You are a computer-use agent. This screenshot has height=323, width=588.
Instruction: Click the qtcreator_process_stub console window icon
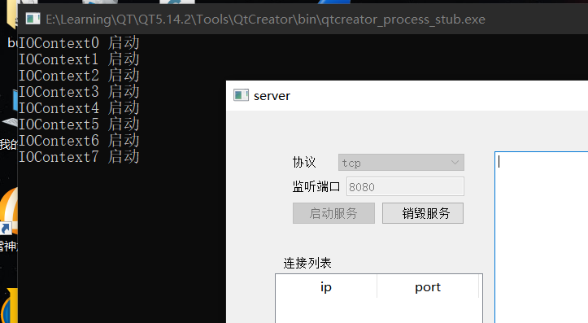[33, 19]
